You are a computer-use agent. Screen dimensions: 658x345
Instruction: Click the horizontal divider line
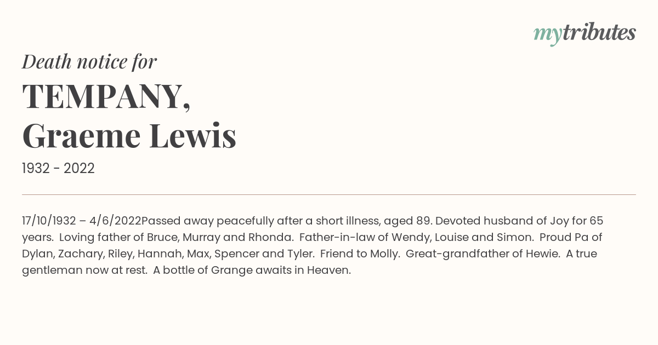tap(329, 194)
